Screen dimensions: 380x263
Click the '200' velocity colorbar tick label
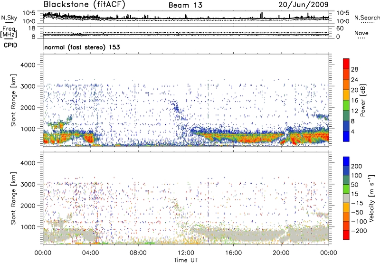[x=357, y=166]
